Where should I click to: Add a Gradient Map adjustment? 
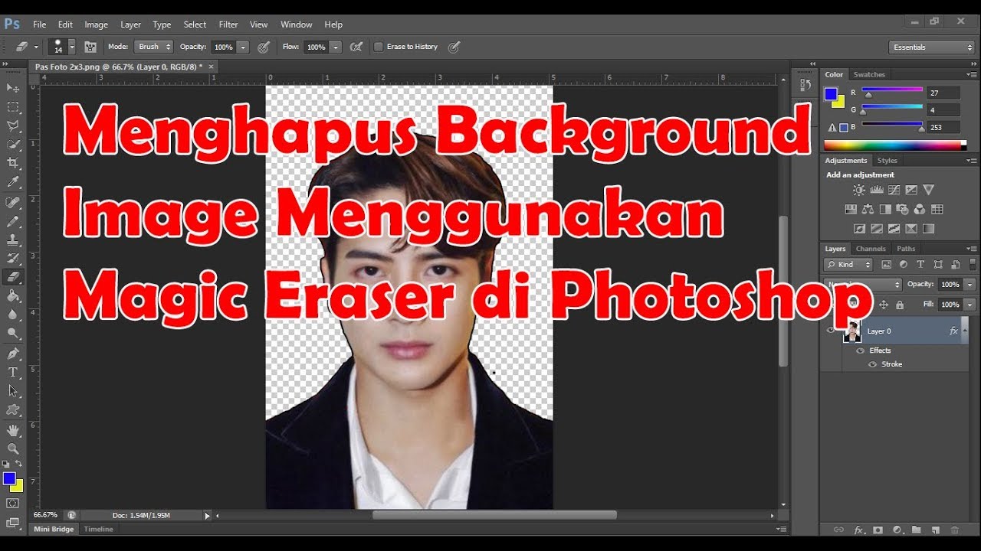coord(928,228)
